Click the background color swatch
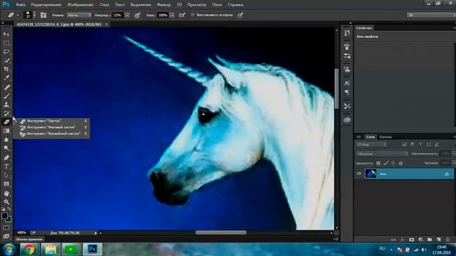 (x=9, y=219)
